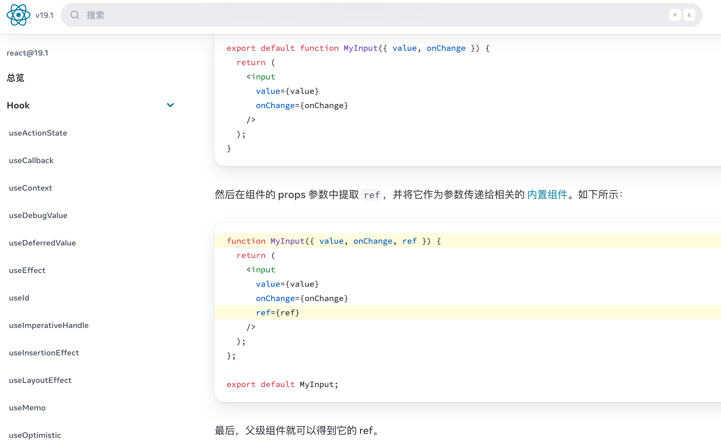
Task: Open useContext in sidebar
Action: pyautogui.click(x=30, y=188)
